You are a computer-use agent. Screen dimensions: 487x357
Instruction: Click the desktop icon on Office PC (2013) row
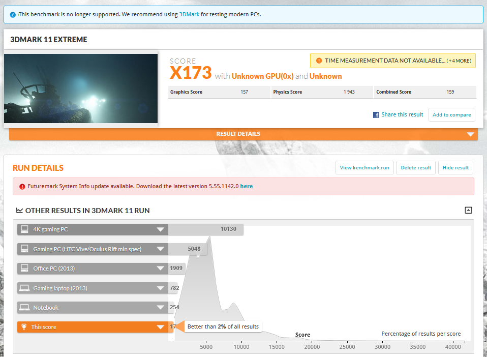pos(24,268)
